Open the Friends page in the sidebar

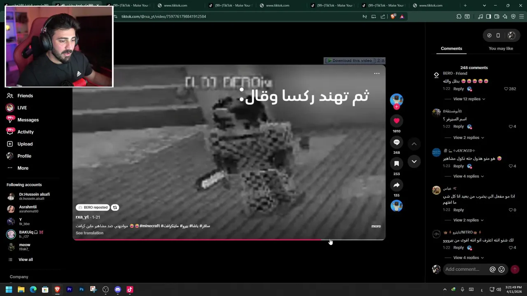click(25, 96)
